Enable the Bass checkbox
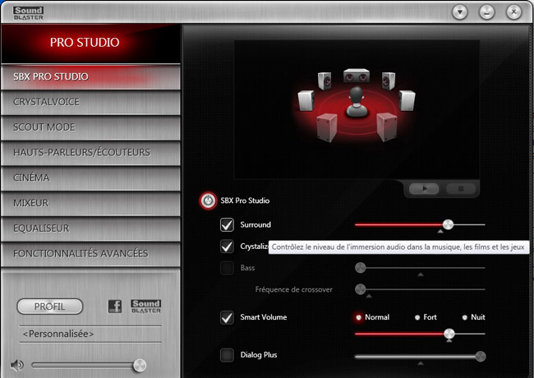The height and width of the screenshot is (378, 534). click(227, 268)
